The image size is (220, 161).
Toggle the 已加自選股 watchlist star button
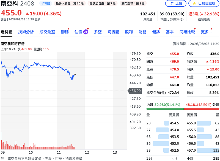(204, 3)
